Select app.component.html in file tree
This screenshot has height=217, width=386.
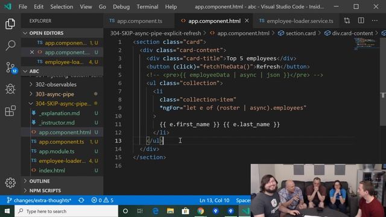click(x=62, y=132)
